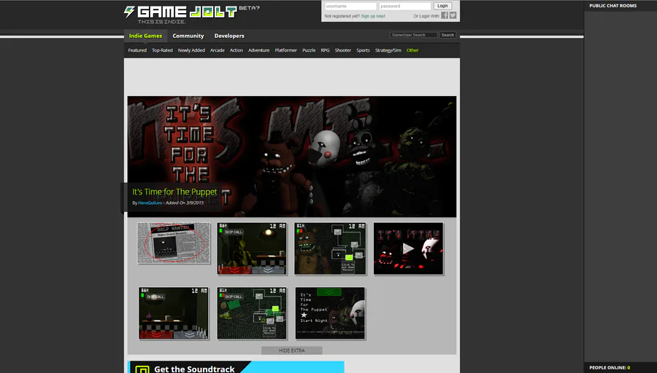Log in with the Facebook icon

[x=445, y=15]
